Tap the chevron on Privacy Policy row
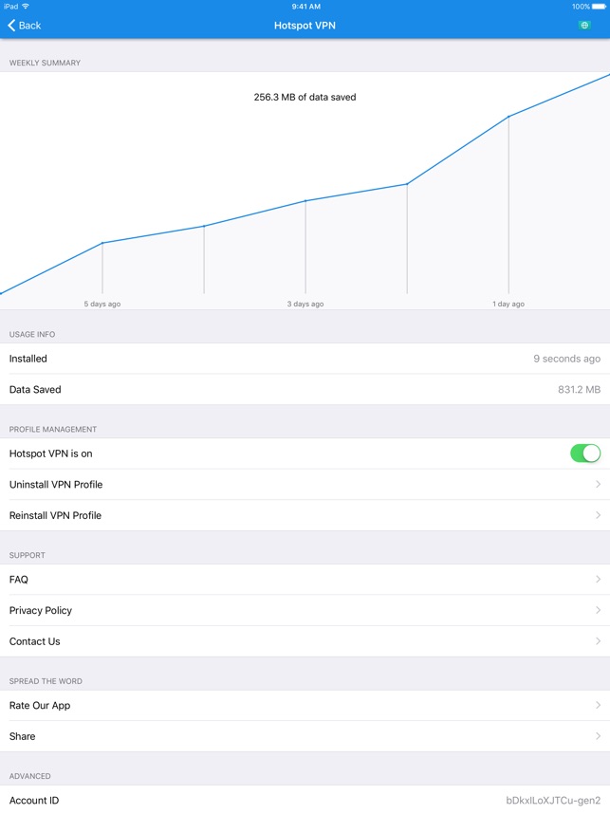 click(598, 610)
